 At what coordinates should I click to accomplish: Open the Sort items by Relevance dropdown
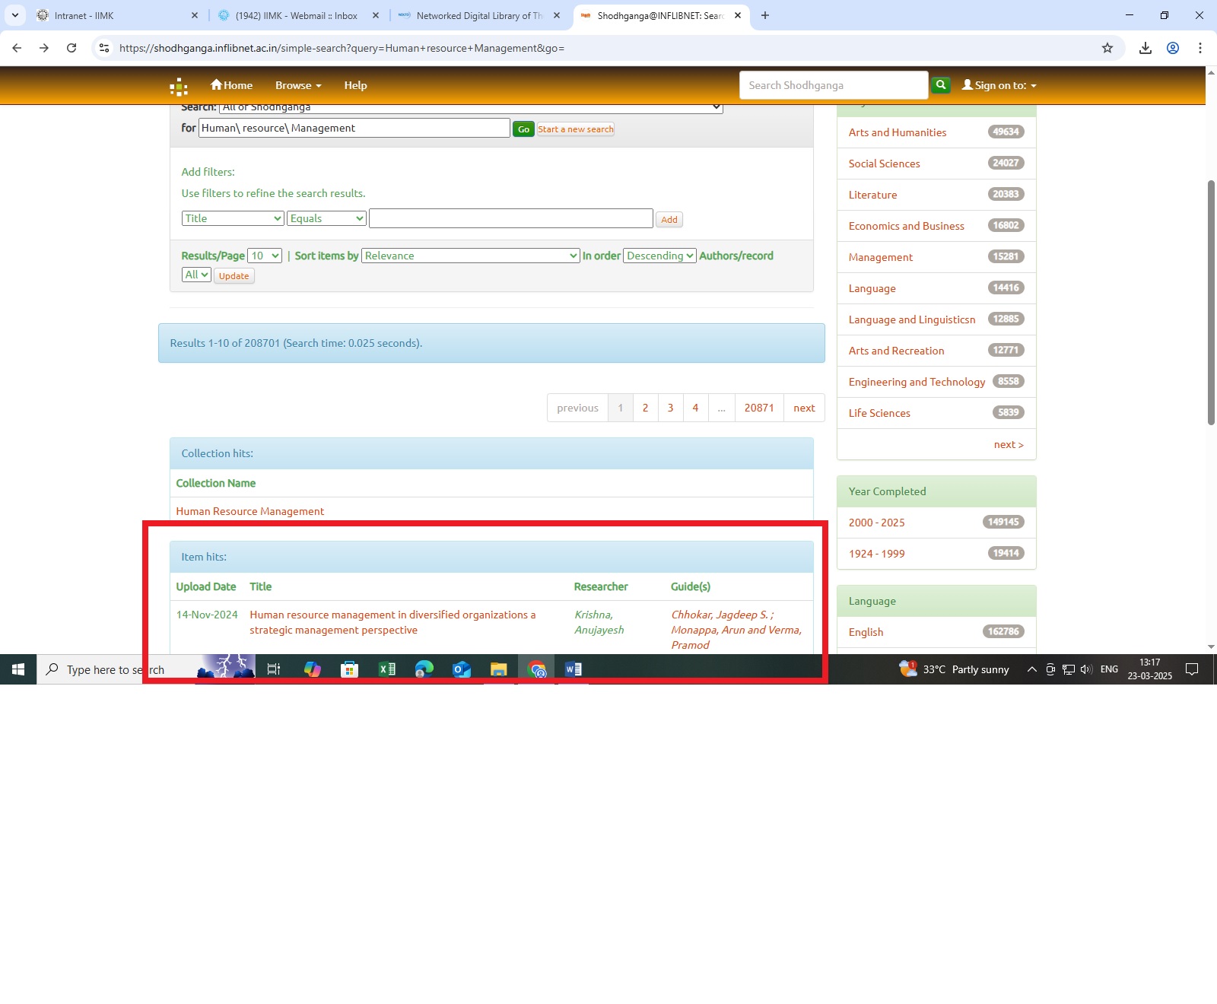[x=471, y=256]
